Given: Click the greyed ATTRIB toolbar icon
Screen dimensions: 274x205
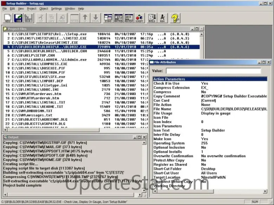Looking at the screenshot, I should (74, 18).
